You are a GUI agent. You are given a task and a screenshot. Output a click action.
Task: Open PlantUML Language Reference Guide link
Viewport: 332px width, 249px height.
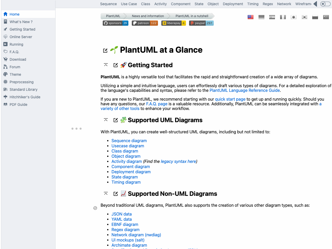[x=245, y=90]
